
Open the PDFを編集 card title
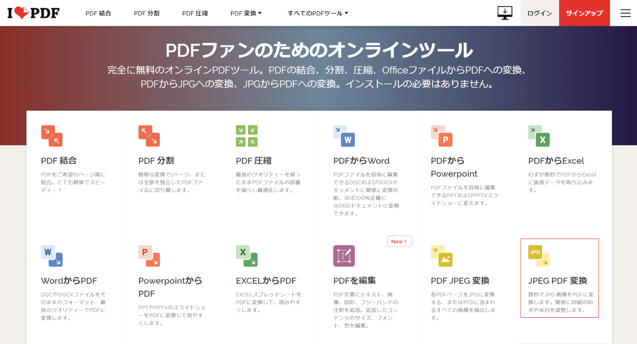[x=355, y=280]
